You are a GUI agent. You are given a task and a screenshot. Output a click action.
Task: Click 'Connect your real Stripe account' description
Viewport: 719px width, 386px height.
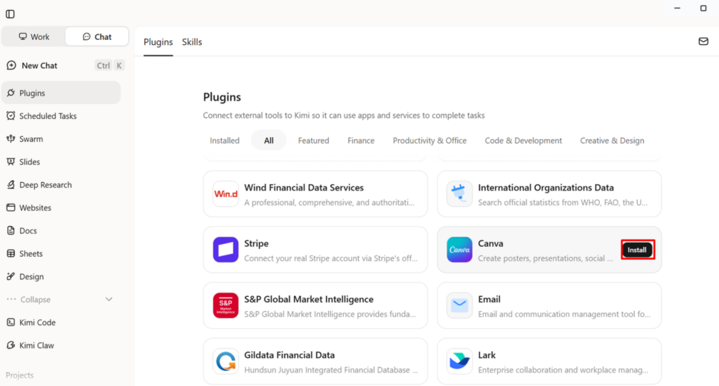click(x=331, y=258)
